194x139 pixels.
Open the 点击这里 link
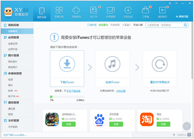pyautogui.click(x=121, y=91)
